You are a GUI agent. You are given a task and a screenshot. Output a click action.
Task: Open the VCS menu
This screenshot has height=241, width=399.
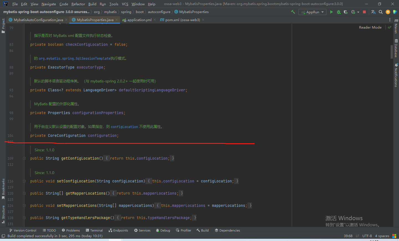(x=125, y=4)
